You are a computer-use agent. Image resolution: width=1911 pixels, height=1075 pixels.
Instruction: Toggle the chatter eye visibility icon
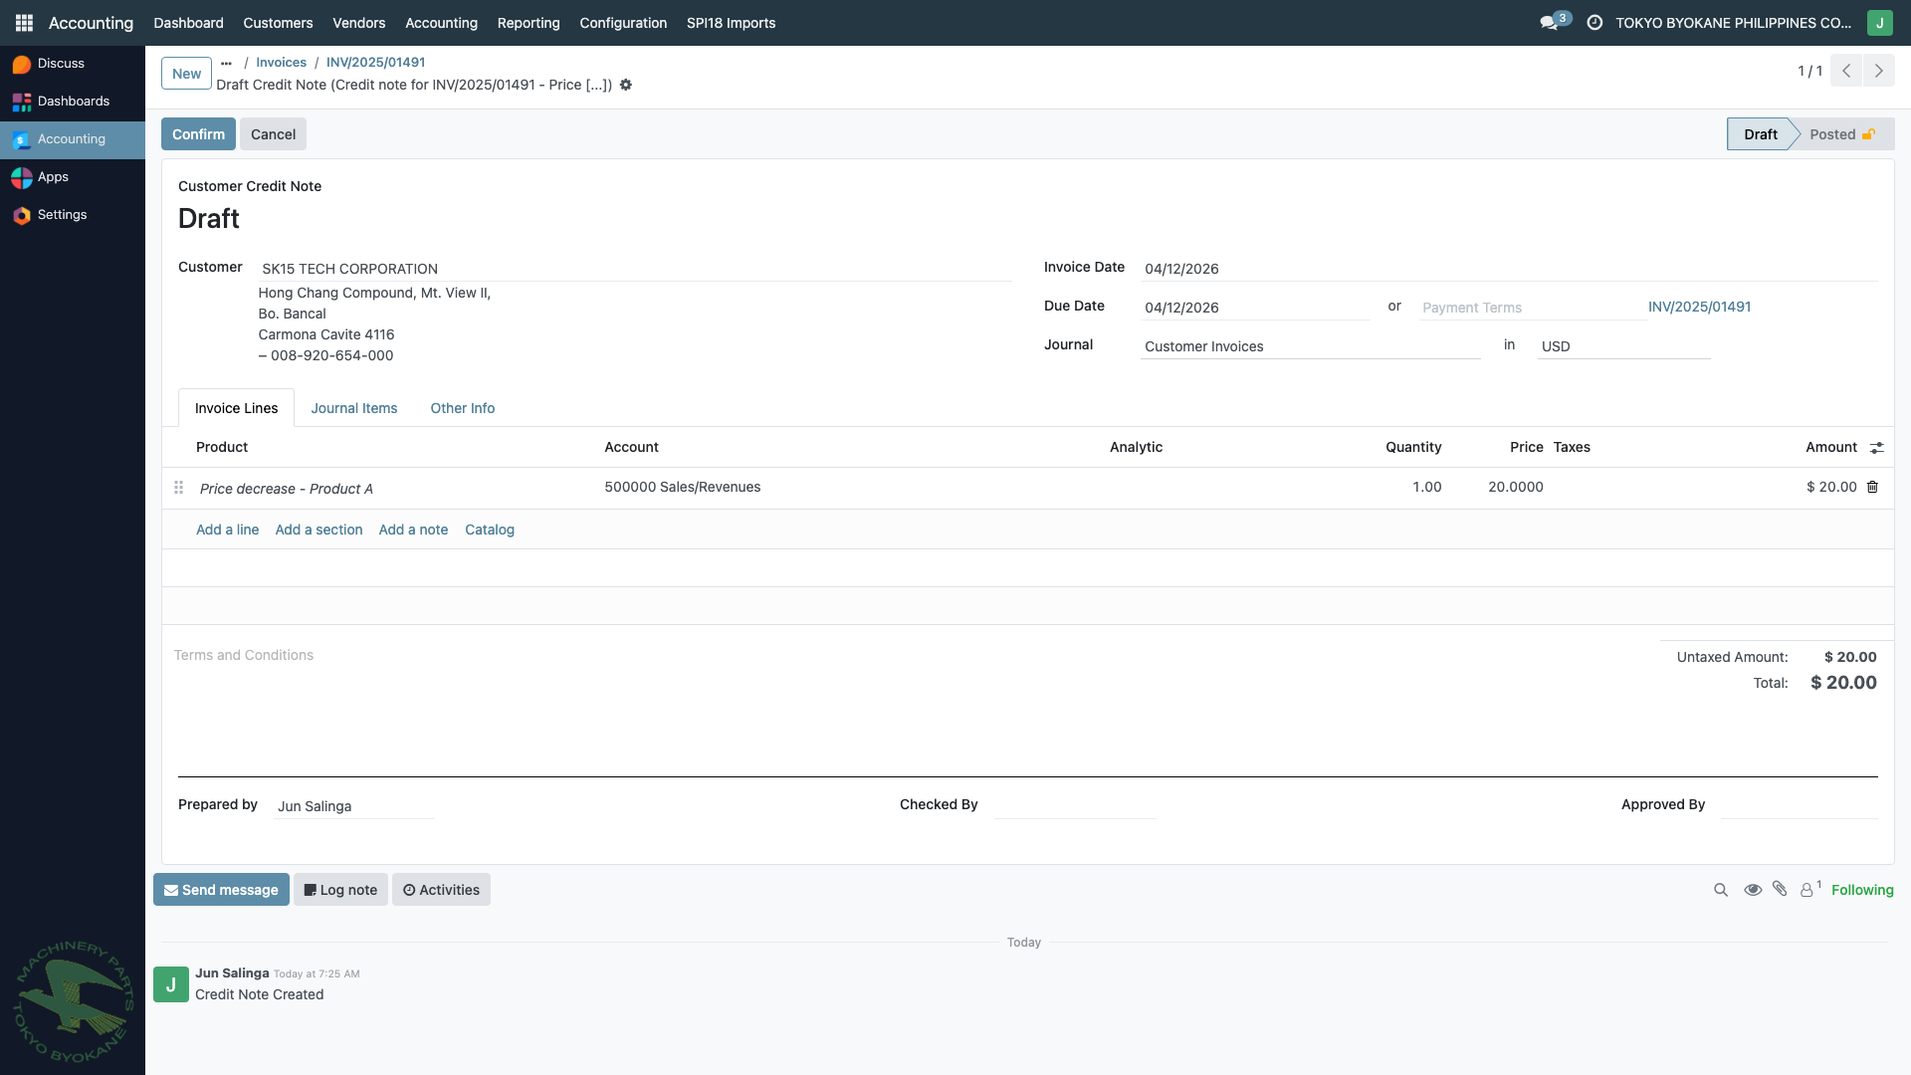[1753, 890]
